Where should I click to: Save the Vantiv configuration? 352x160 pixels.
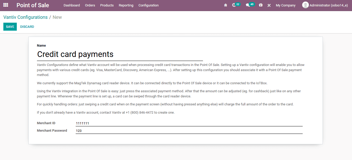[x=10, y=27]
